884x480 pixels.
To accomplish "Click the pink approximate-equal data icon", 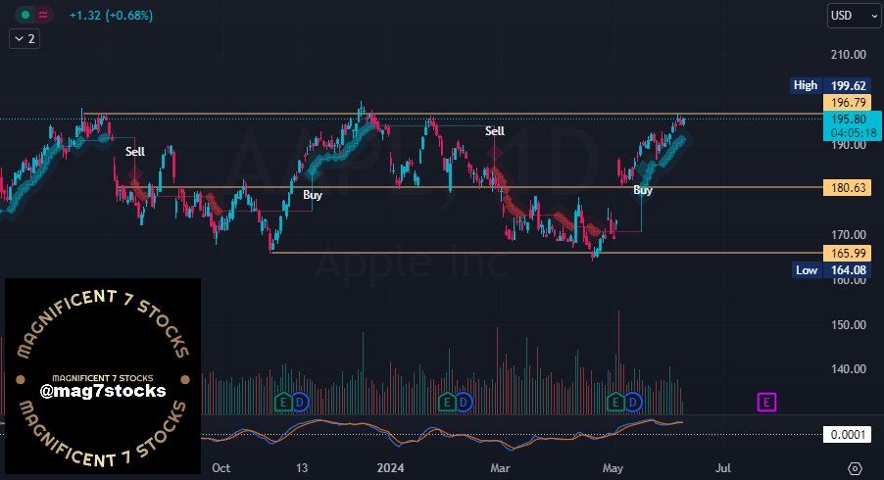I will click(43, 16).
